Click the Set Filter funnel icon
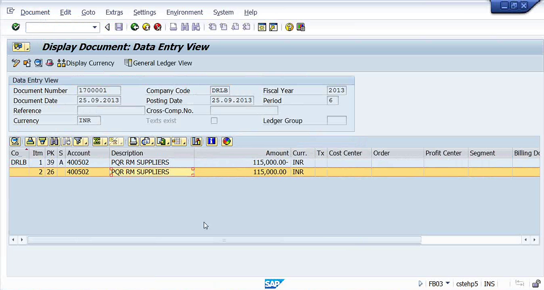The width and height of the screenshot is (544, 290). (x=78, y=141)
